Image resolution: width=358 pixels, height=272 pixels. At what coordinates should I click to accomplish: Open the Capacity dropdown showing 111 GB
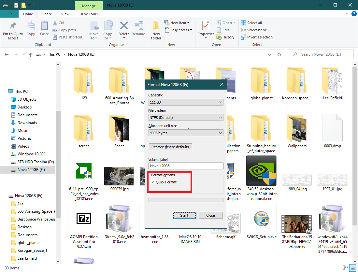tap(186, 102)
